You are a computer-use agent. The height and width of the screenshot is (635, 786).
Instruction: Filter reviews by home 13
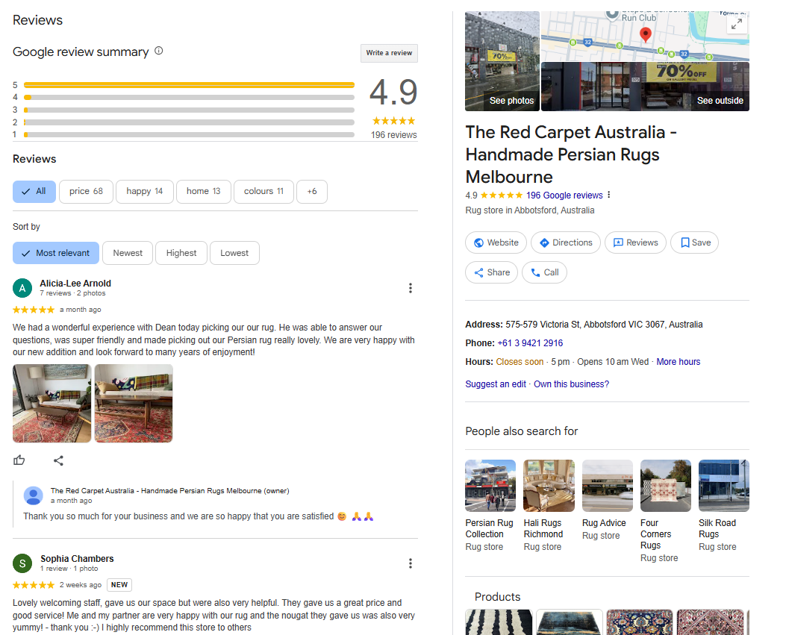point(204,192)
